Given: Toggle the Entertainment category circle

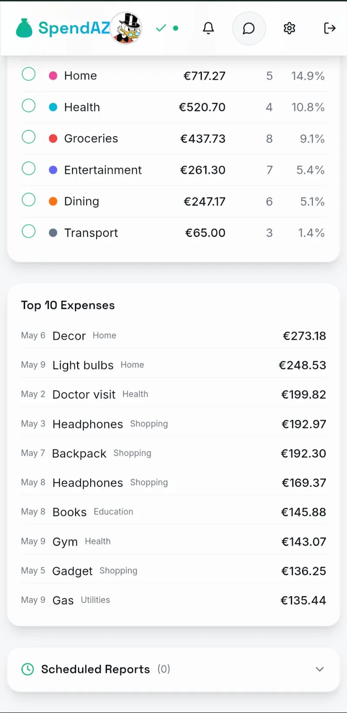Looking at the screenshot, I should [x=29, y=168].
